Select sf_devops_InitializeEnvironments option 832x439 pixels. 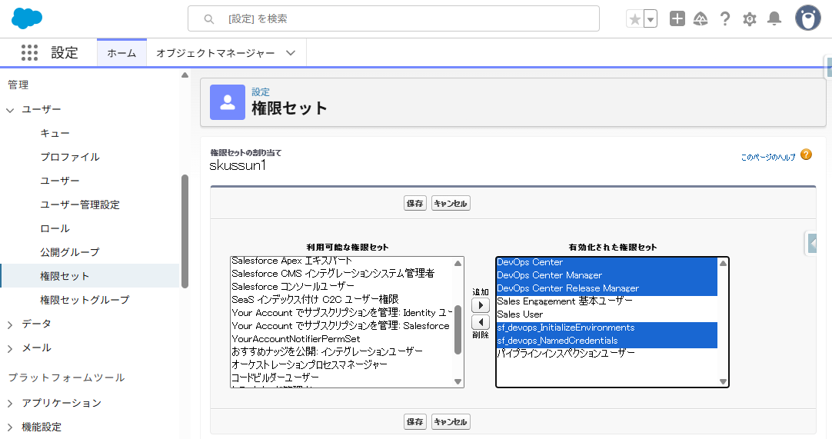click(607, 328)
